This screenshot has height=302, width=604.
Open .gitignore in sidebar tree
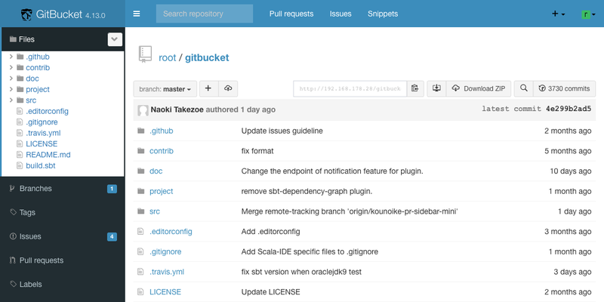click(42, 122)
